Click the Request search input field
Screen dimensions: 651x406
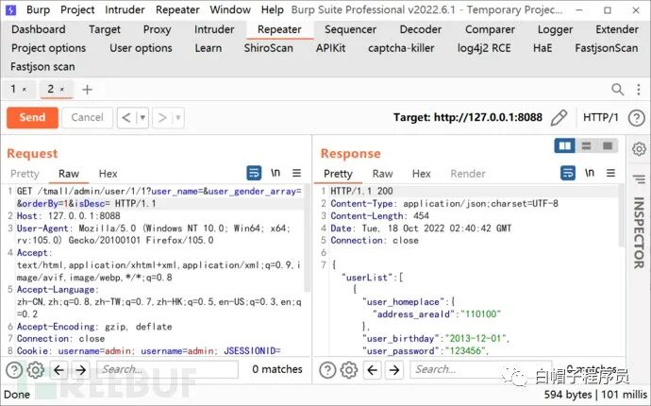[x=168, y=369]
